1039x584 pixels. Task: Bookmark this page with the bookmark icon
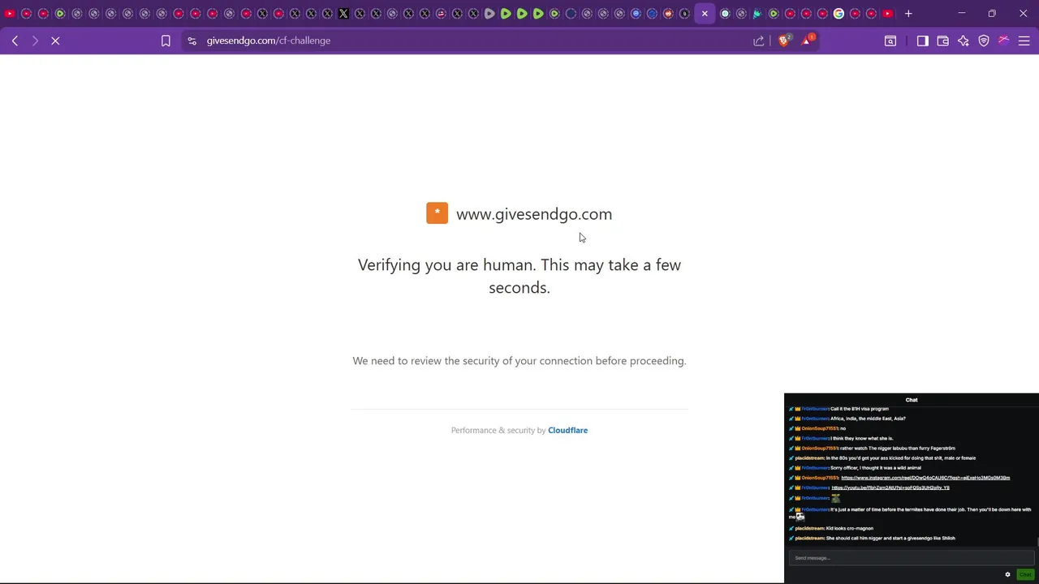166,41
